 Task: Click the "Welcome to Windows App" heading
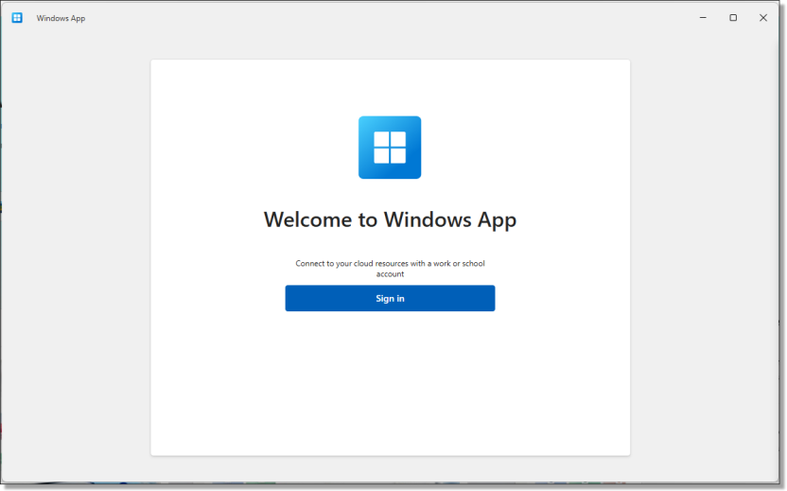click(390, 219)
